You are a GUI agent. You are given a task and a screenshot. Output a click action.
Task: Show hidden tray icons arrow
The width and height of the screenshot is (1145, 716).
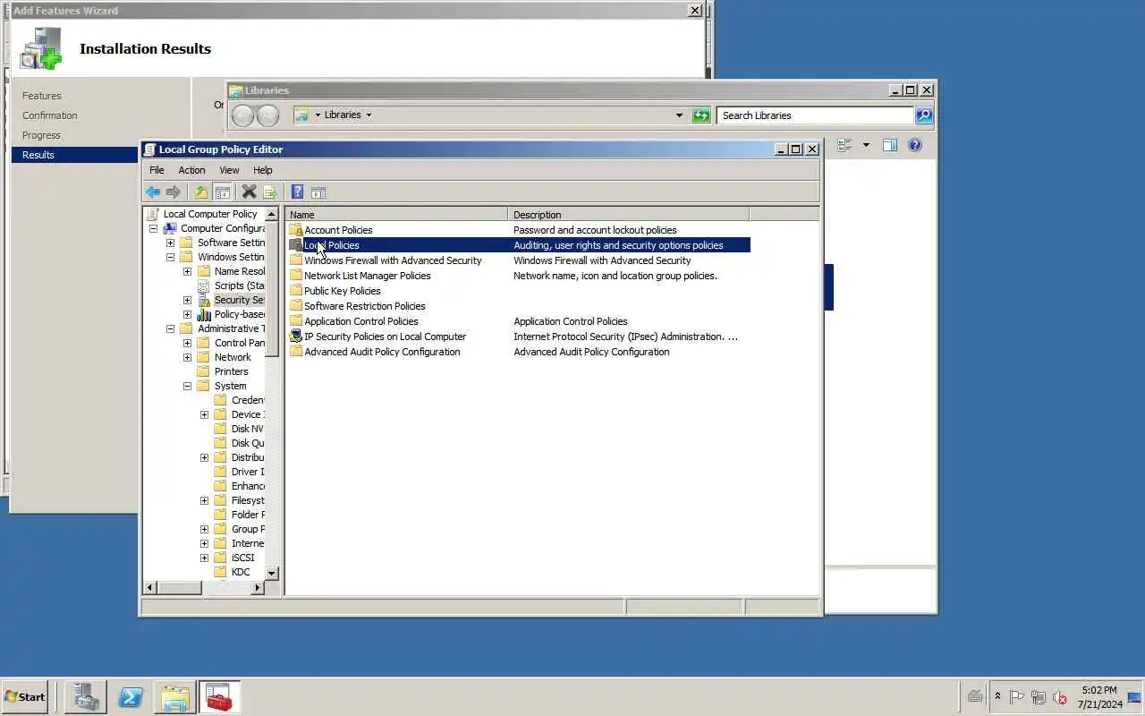point(998,696)
